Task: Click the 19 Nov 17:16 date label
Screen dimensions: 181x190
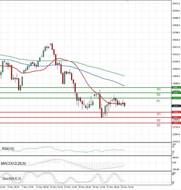Action: (x=99, y=187)
